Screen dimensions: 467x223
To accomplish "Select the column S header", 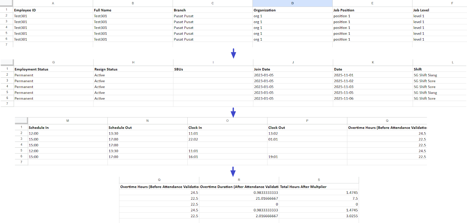I will [319, 180].
